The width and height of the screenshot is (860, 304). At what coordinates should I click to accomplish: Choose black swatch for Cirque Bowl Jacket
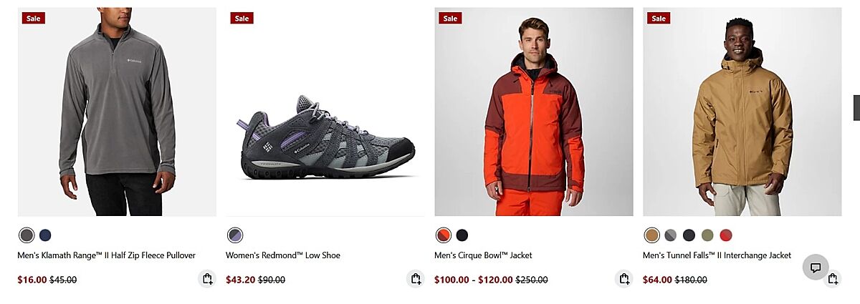(462, 235)
